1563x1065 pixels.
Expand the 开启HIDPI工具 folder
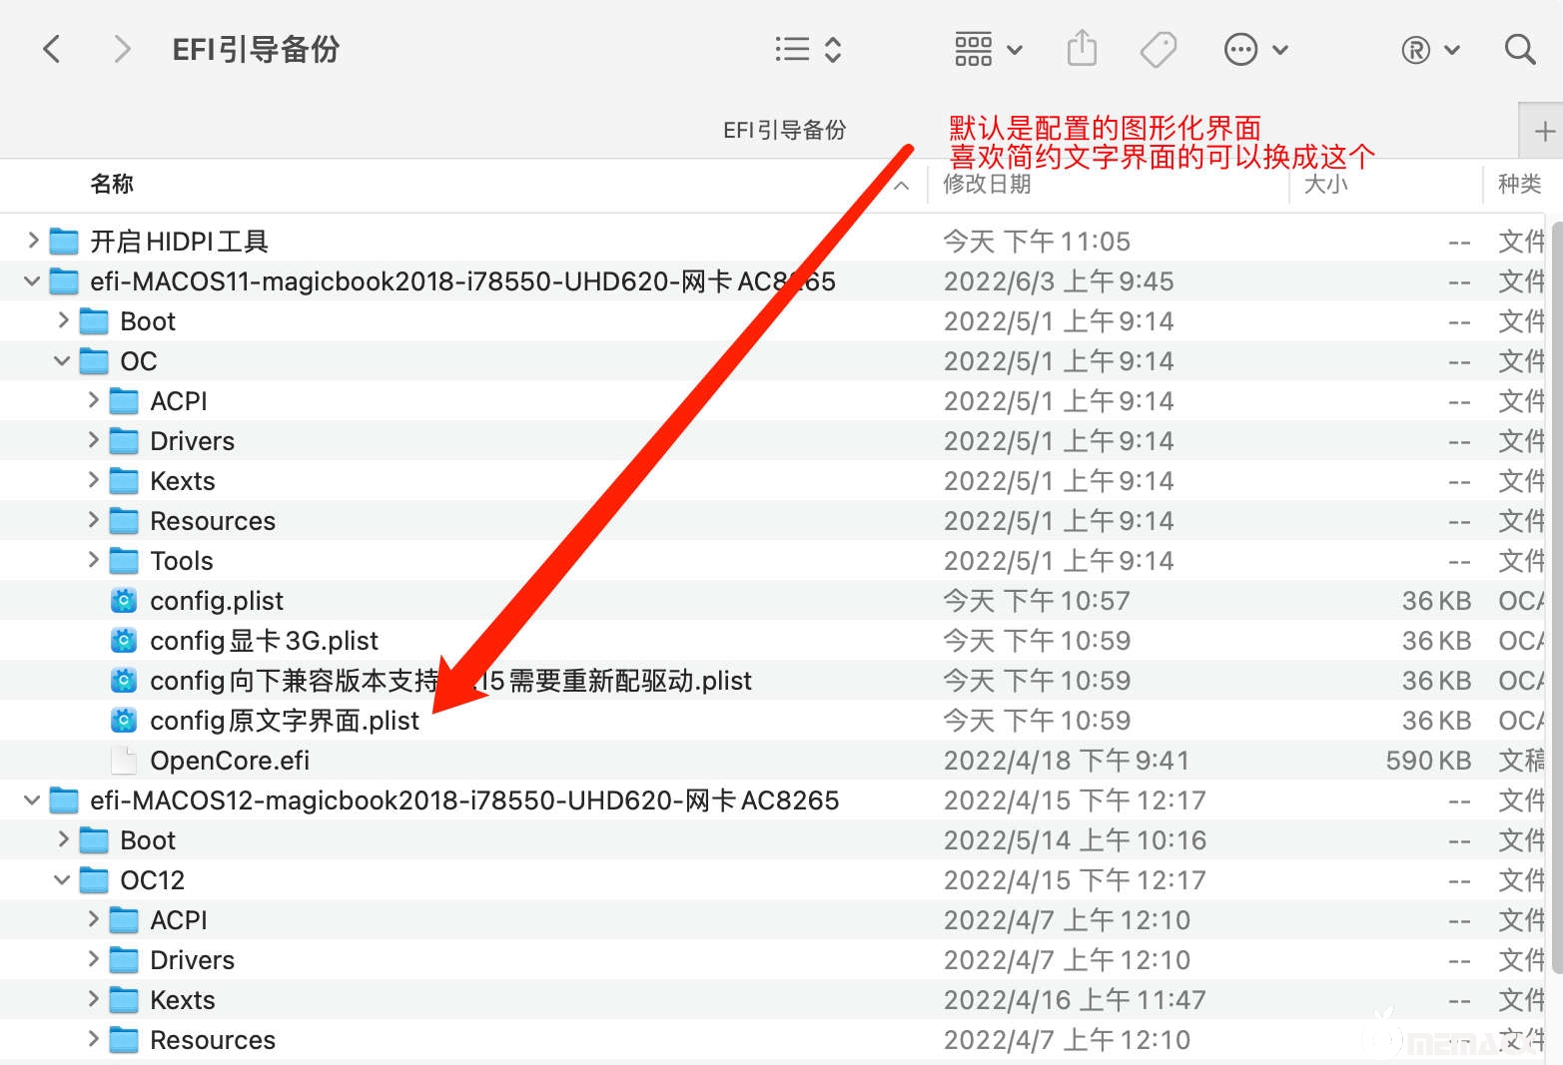(x=33, y=241)
